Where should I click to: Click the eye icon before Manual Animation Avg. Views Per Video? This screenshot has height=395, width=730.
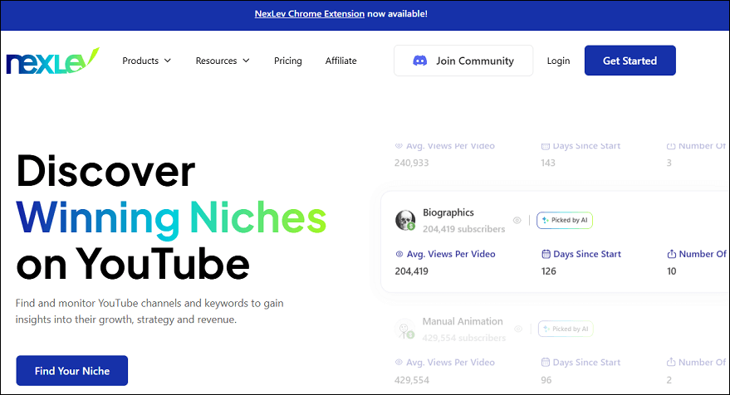(399, 363)
